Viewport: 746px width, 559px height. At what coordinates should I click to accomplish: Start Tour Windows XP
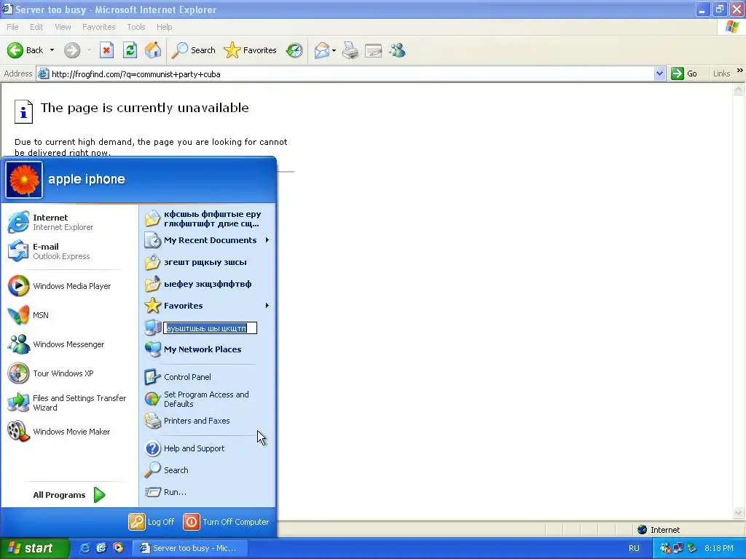69,373
